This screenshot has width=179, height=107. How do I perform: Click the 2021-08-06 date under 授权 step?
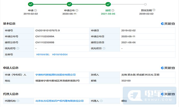tap(108, 14)
